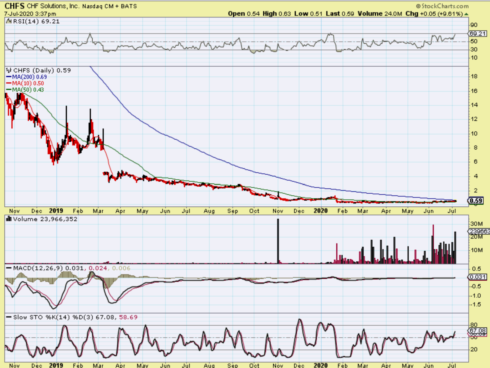
Task: Click the stochastic %D value 58.69
Action: tap(128, 317)
